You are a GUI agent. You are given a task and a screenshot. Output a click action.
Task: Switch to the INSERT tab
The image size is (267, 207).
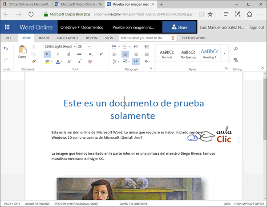point(44,38)
